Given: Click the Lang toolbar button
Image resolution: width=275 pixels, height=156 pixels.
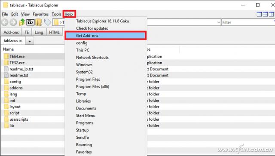Looking at the screenshot, I should [x=39, y=32].
